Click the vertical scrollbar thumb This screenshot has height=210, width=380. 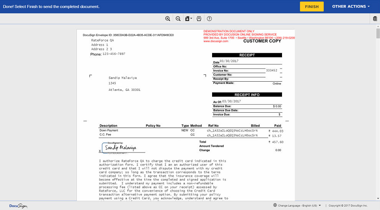point(378,33)
